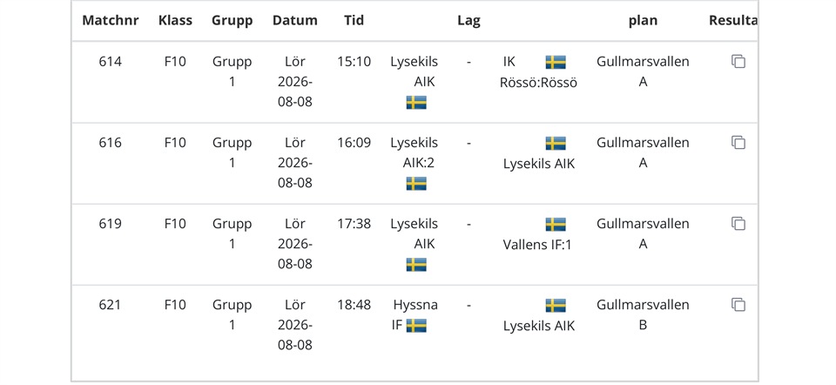Open Gullmarsvallen A field for match 614

click(x=643, y=72)
